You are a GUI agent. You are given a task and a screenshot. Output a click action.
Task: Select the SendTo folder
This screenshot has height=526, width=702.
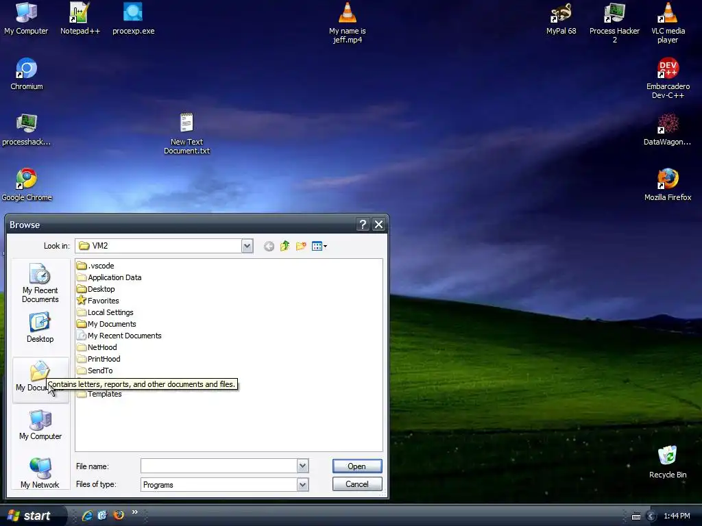click(x=95, y=371)
